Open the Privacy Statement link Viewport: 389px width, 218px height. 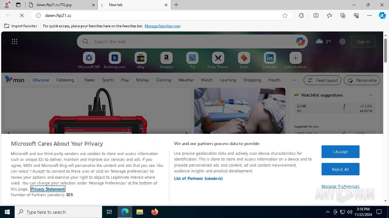[48, 189]
